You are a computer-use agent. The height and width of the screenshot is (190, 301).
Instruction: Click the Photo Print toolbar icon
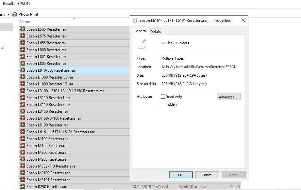tap(15, 14)
